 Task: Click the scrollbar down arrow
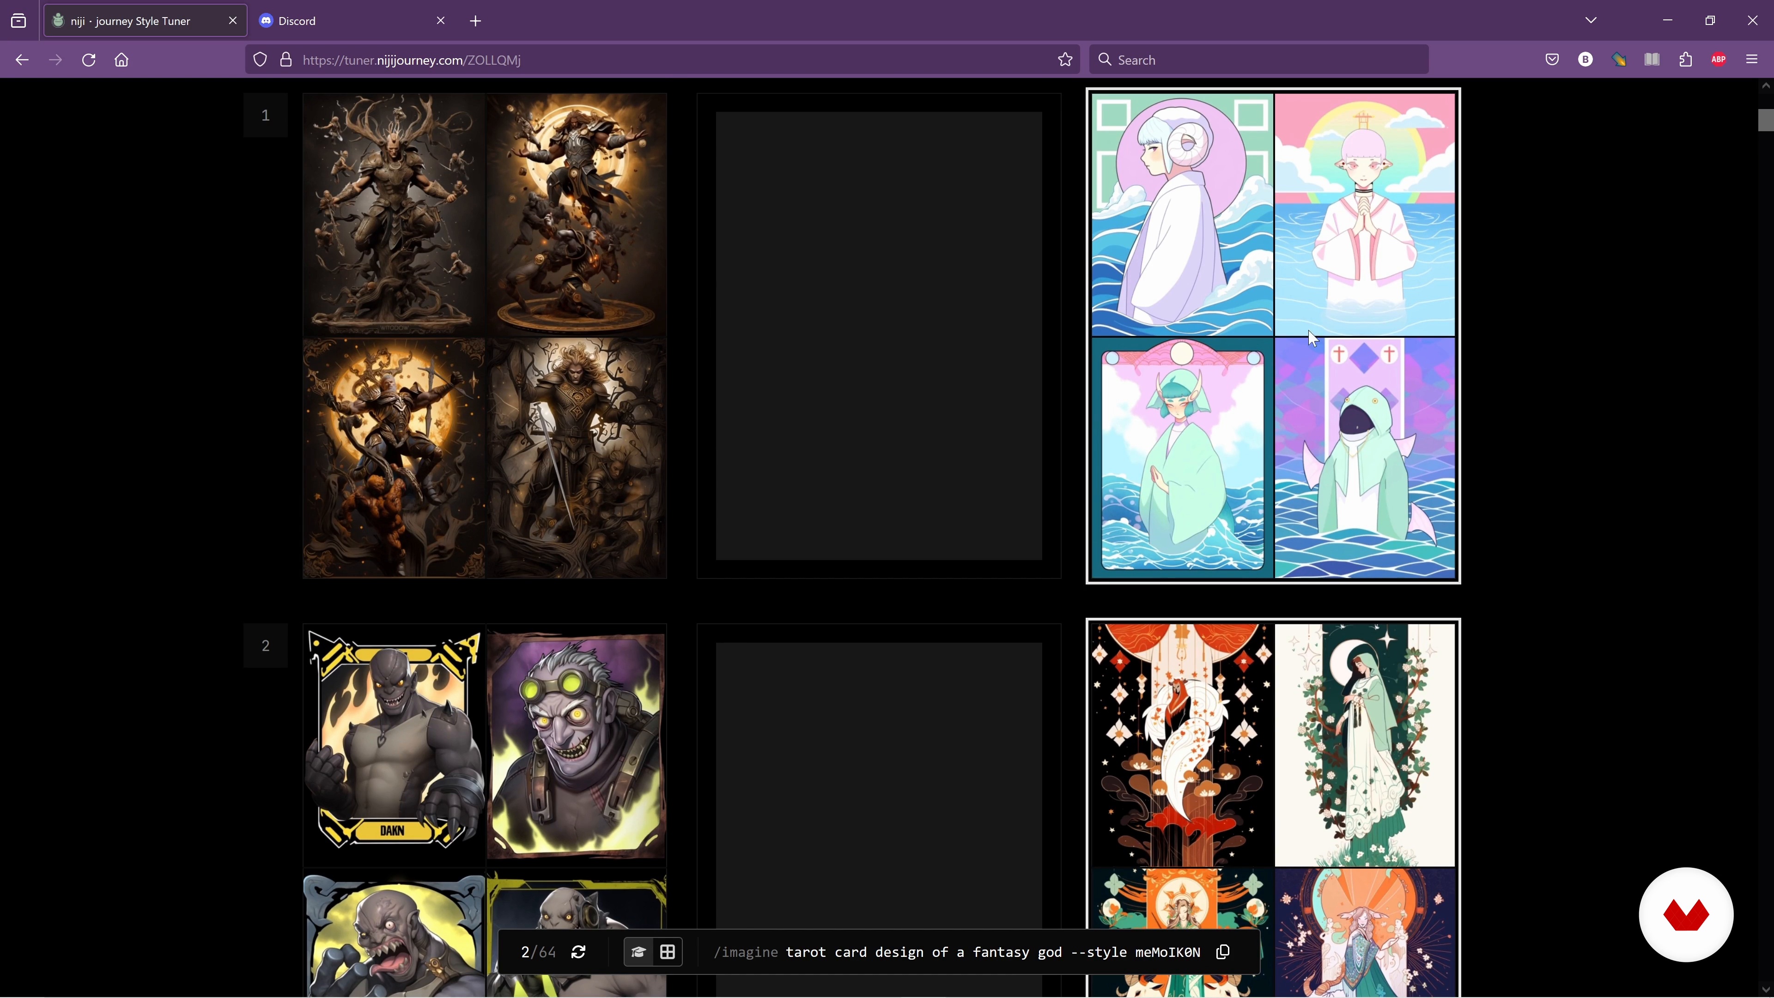pyautogui.click(x=1765, y=991)
